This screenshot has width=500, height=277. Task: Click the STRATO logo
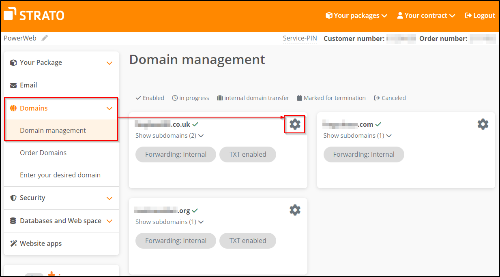point(34,15)
